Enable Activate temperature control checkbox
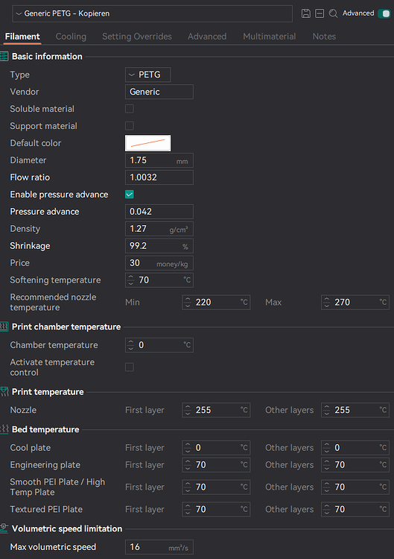The height and width of the screenshot is (559, 394). pyautogui.click(x=130, y=367)
